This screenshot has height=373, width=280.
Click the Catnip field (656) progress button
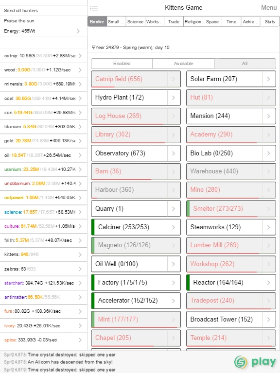pos(129,79)
